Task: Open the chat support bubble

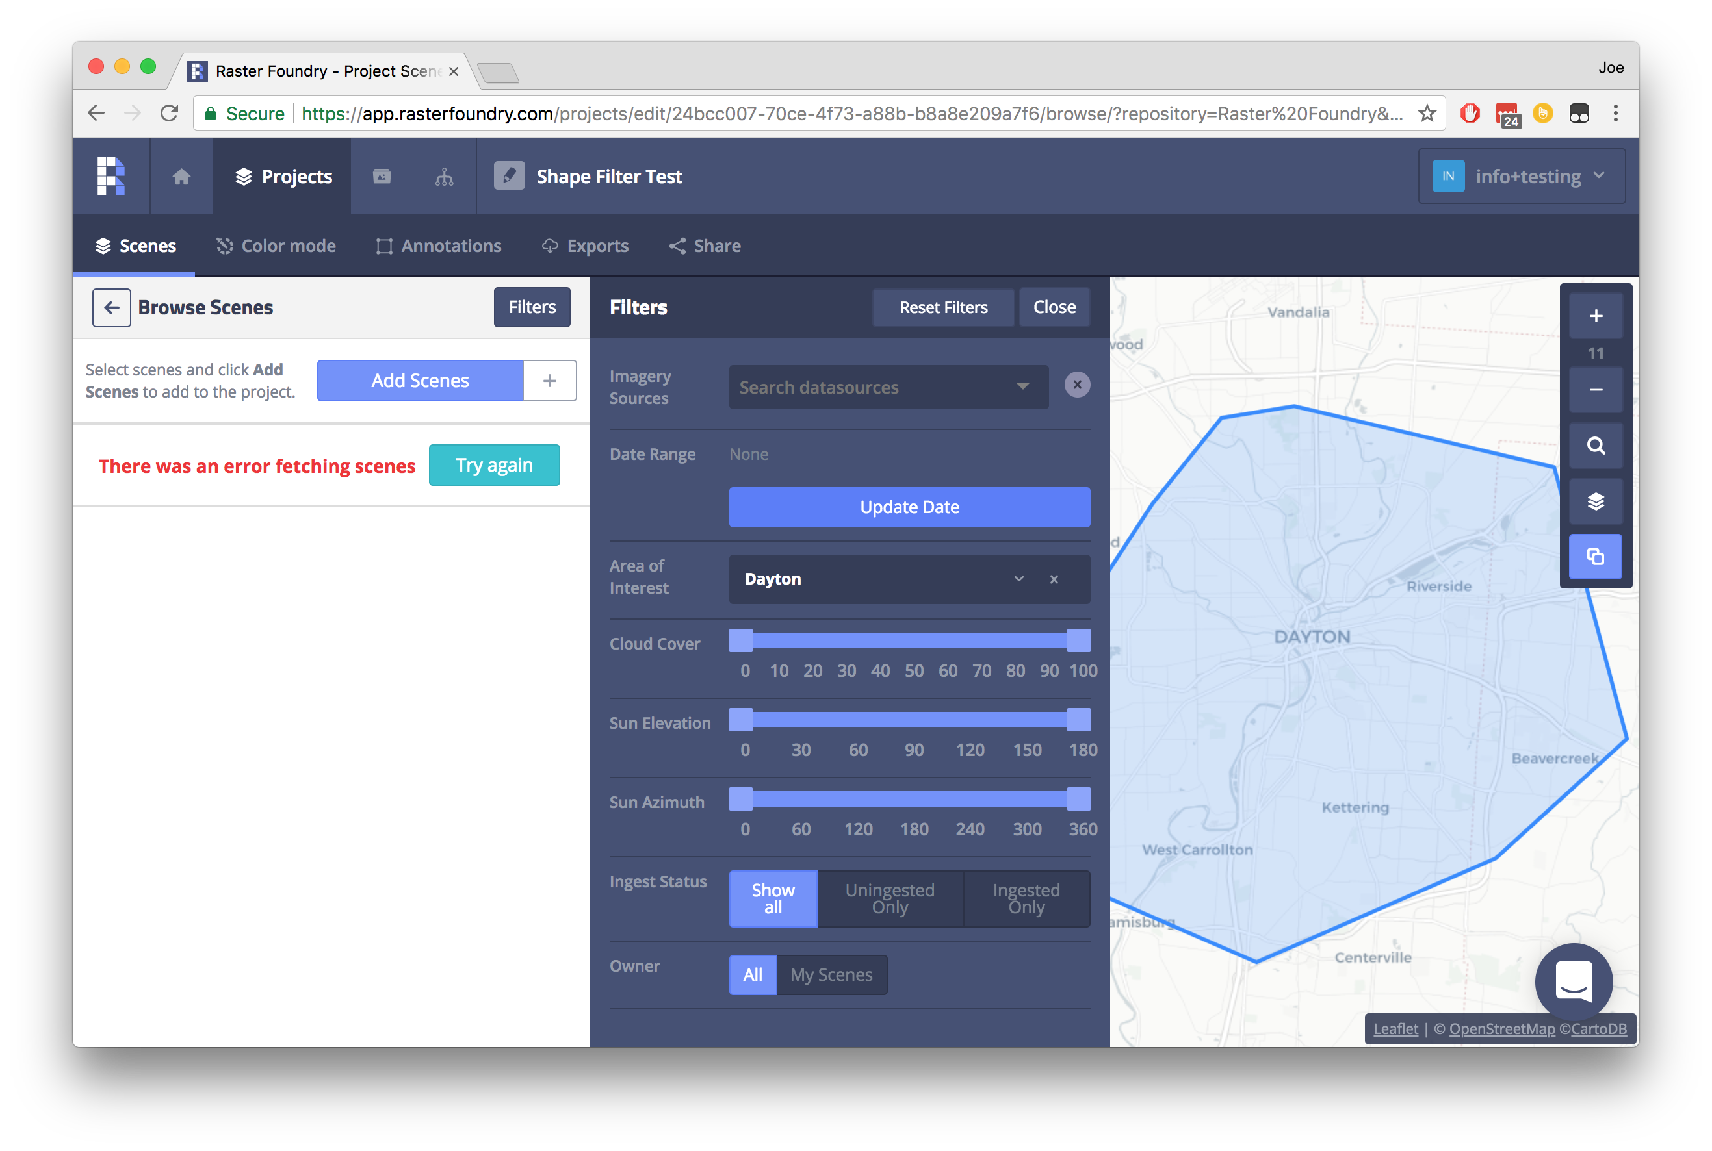Action: point(1573,982)
